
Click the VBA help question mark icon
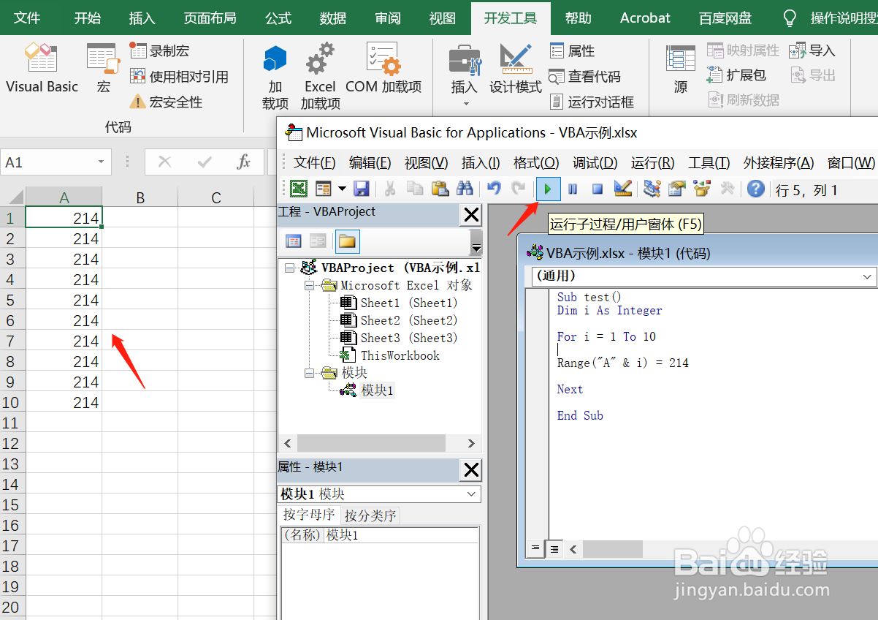pyautogui.click(x=756, y=189)
